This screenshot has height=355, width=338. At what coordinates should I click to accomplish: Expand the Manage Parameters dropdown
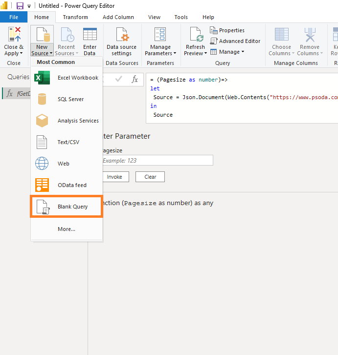coord(160,53)
